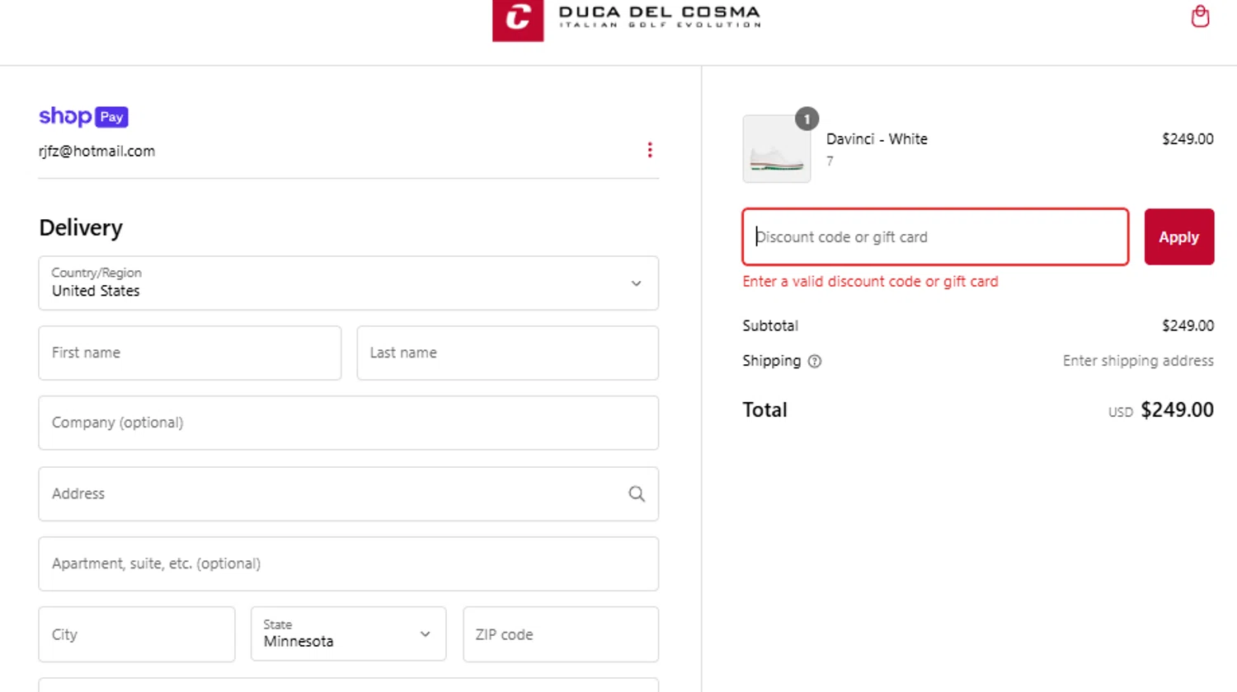Open the Shop Pay account options menu
The image size is (1237, 692).
[650, 150]
